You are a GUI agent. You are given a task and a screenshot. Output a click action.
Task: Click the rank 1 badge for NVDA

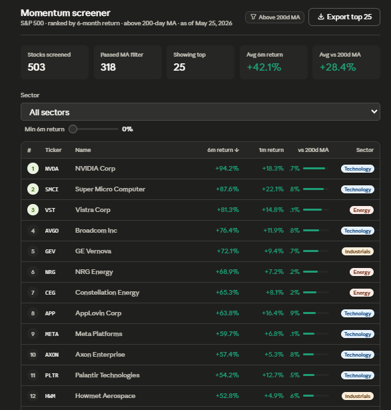pyautogui.click(x=33, y=169)
